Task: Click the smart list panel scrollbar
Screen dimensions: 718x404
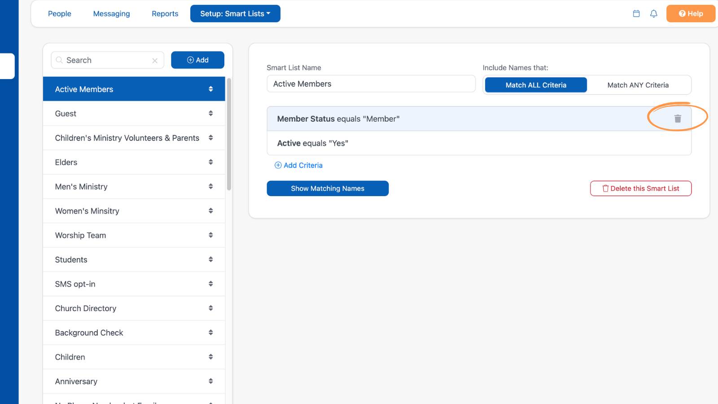Action: tap(229, 135)
